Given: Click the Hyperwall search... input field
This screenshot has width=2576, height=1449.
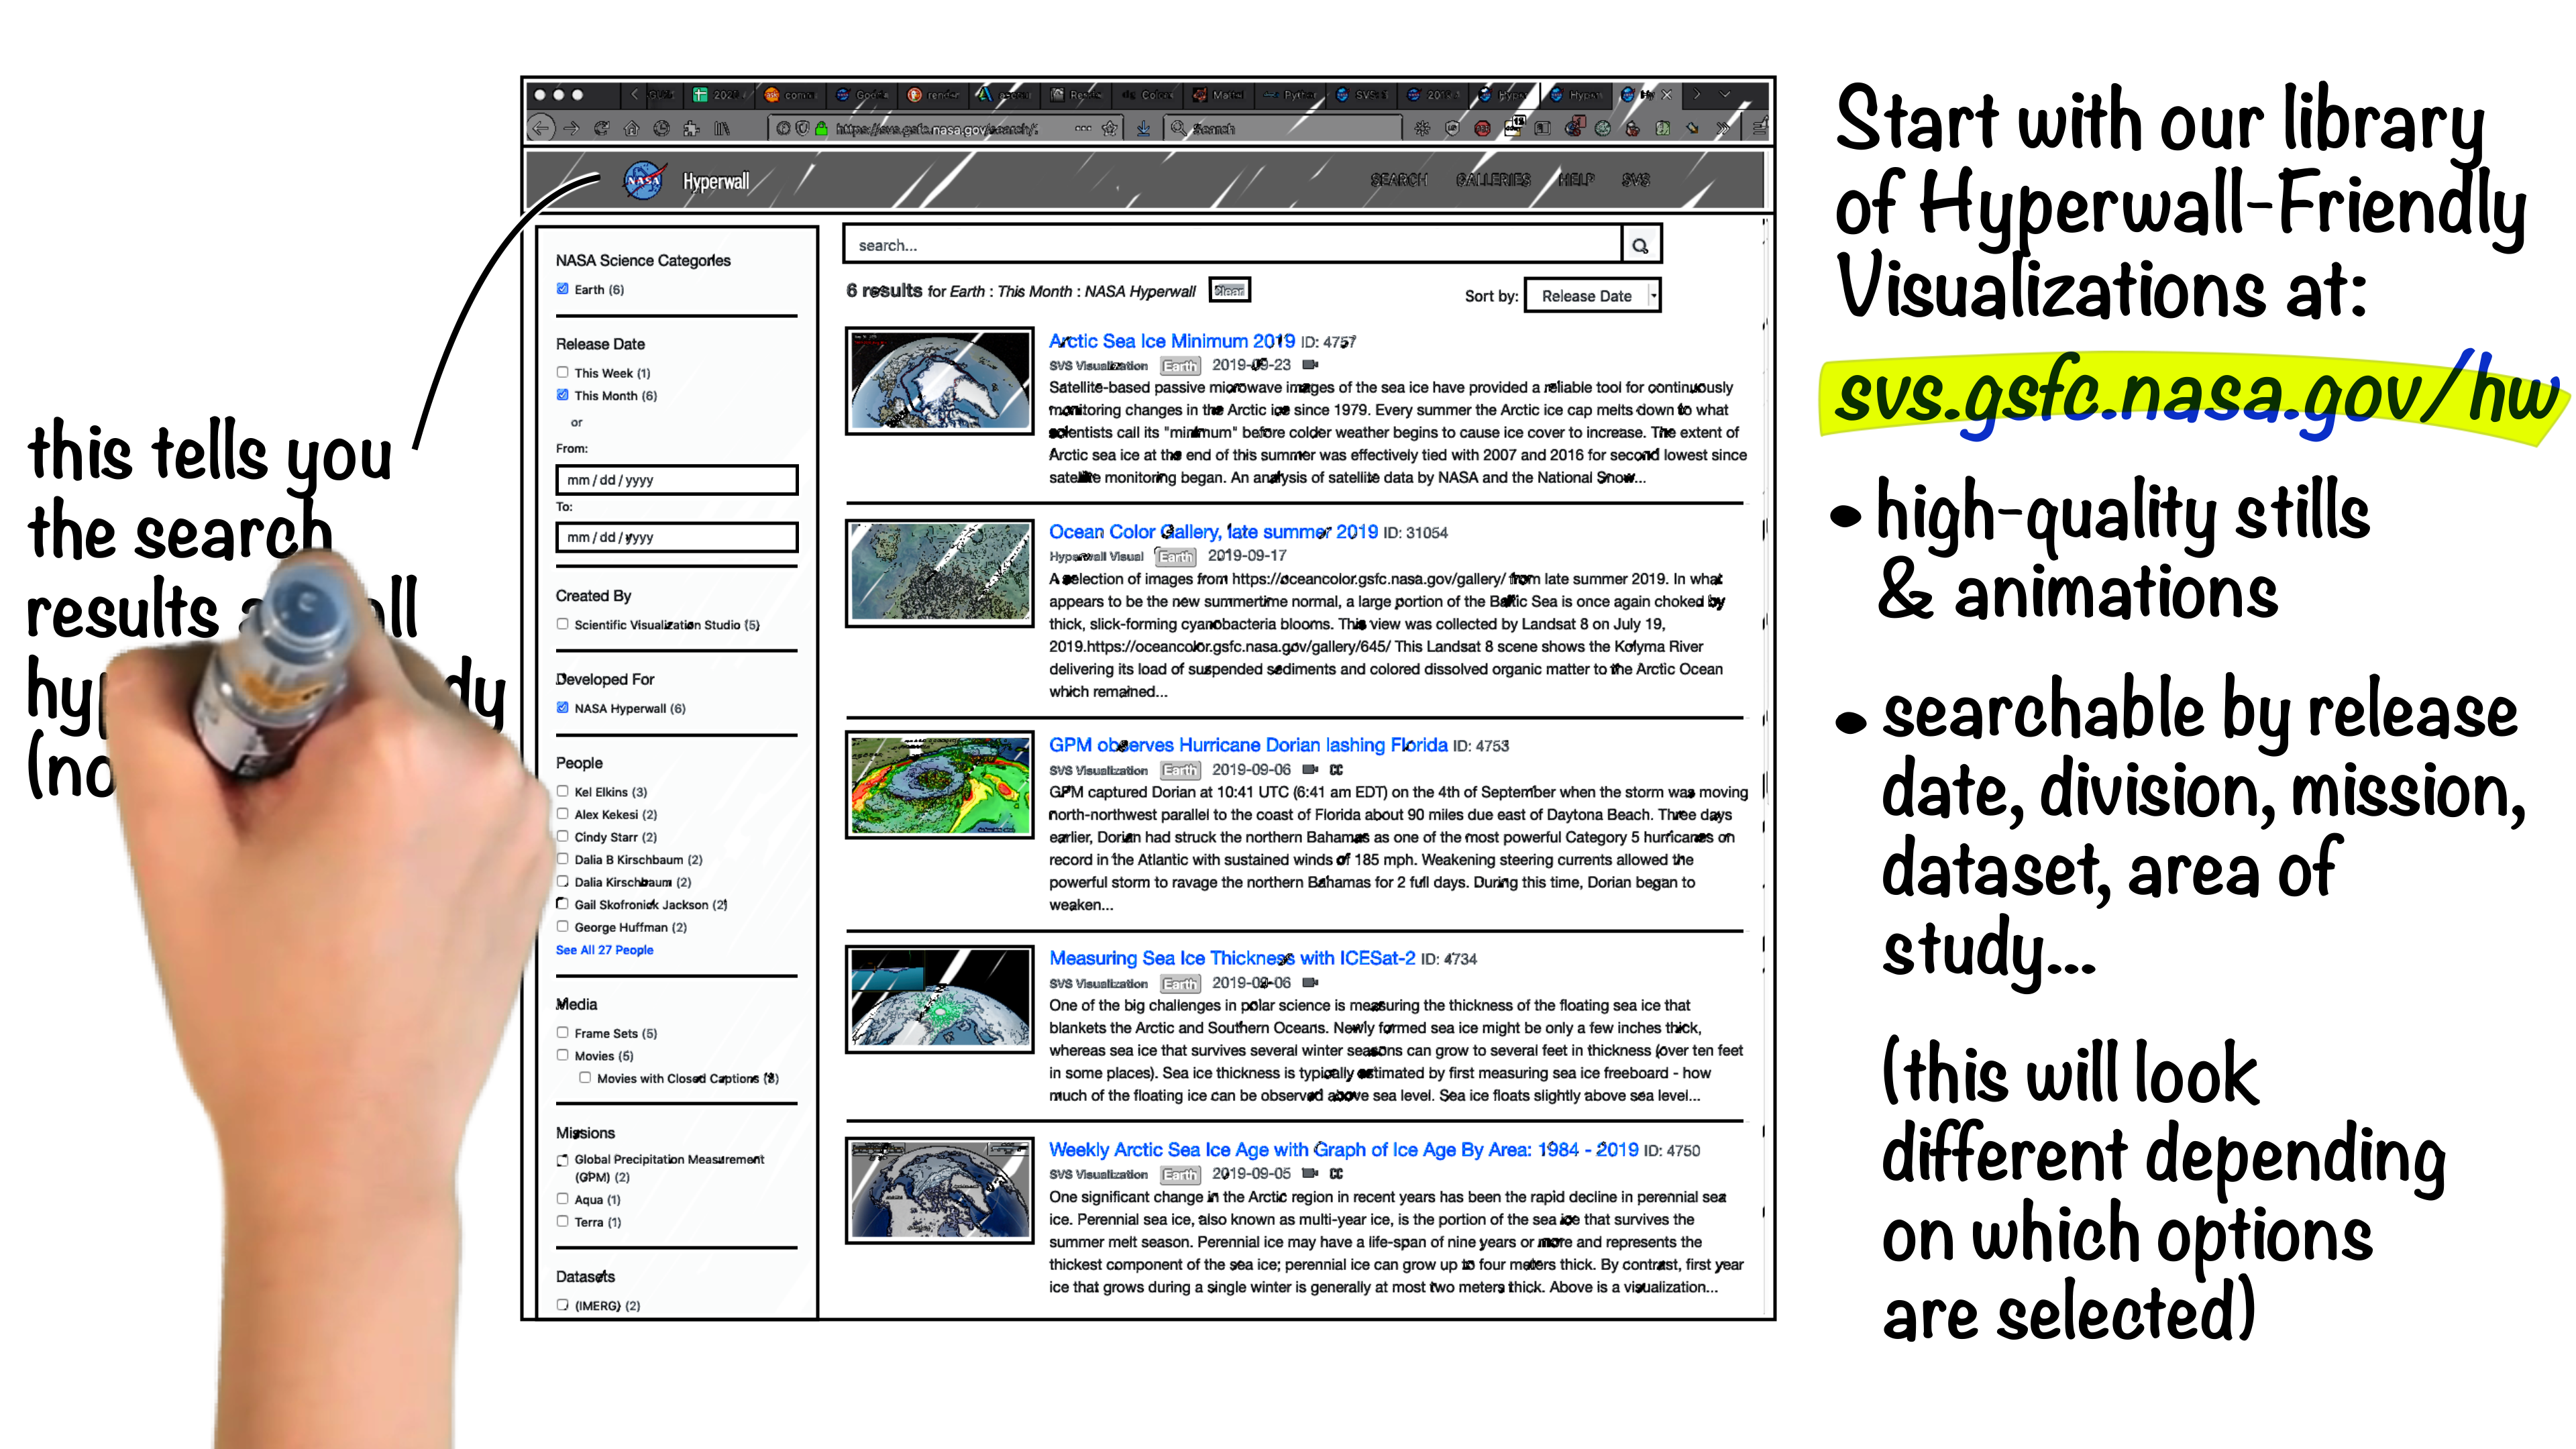Looking at the screenshot, I should coord(1232,245).
